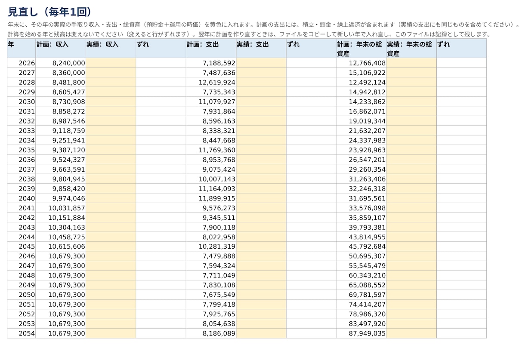Select year-end assets value "31,695,561"
The width and height of the screenshot is (525, 345).
pyautogui.click(x=361, y=198)
